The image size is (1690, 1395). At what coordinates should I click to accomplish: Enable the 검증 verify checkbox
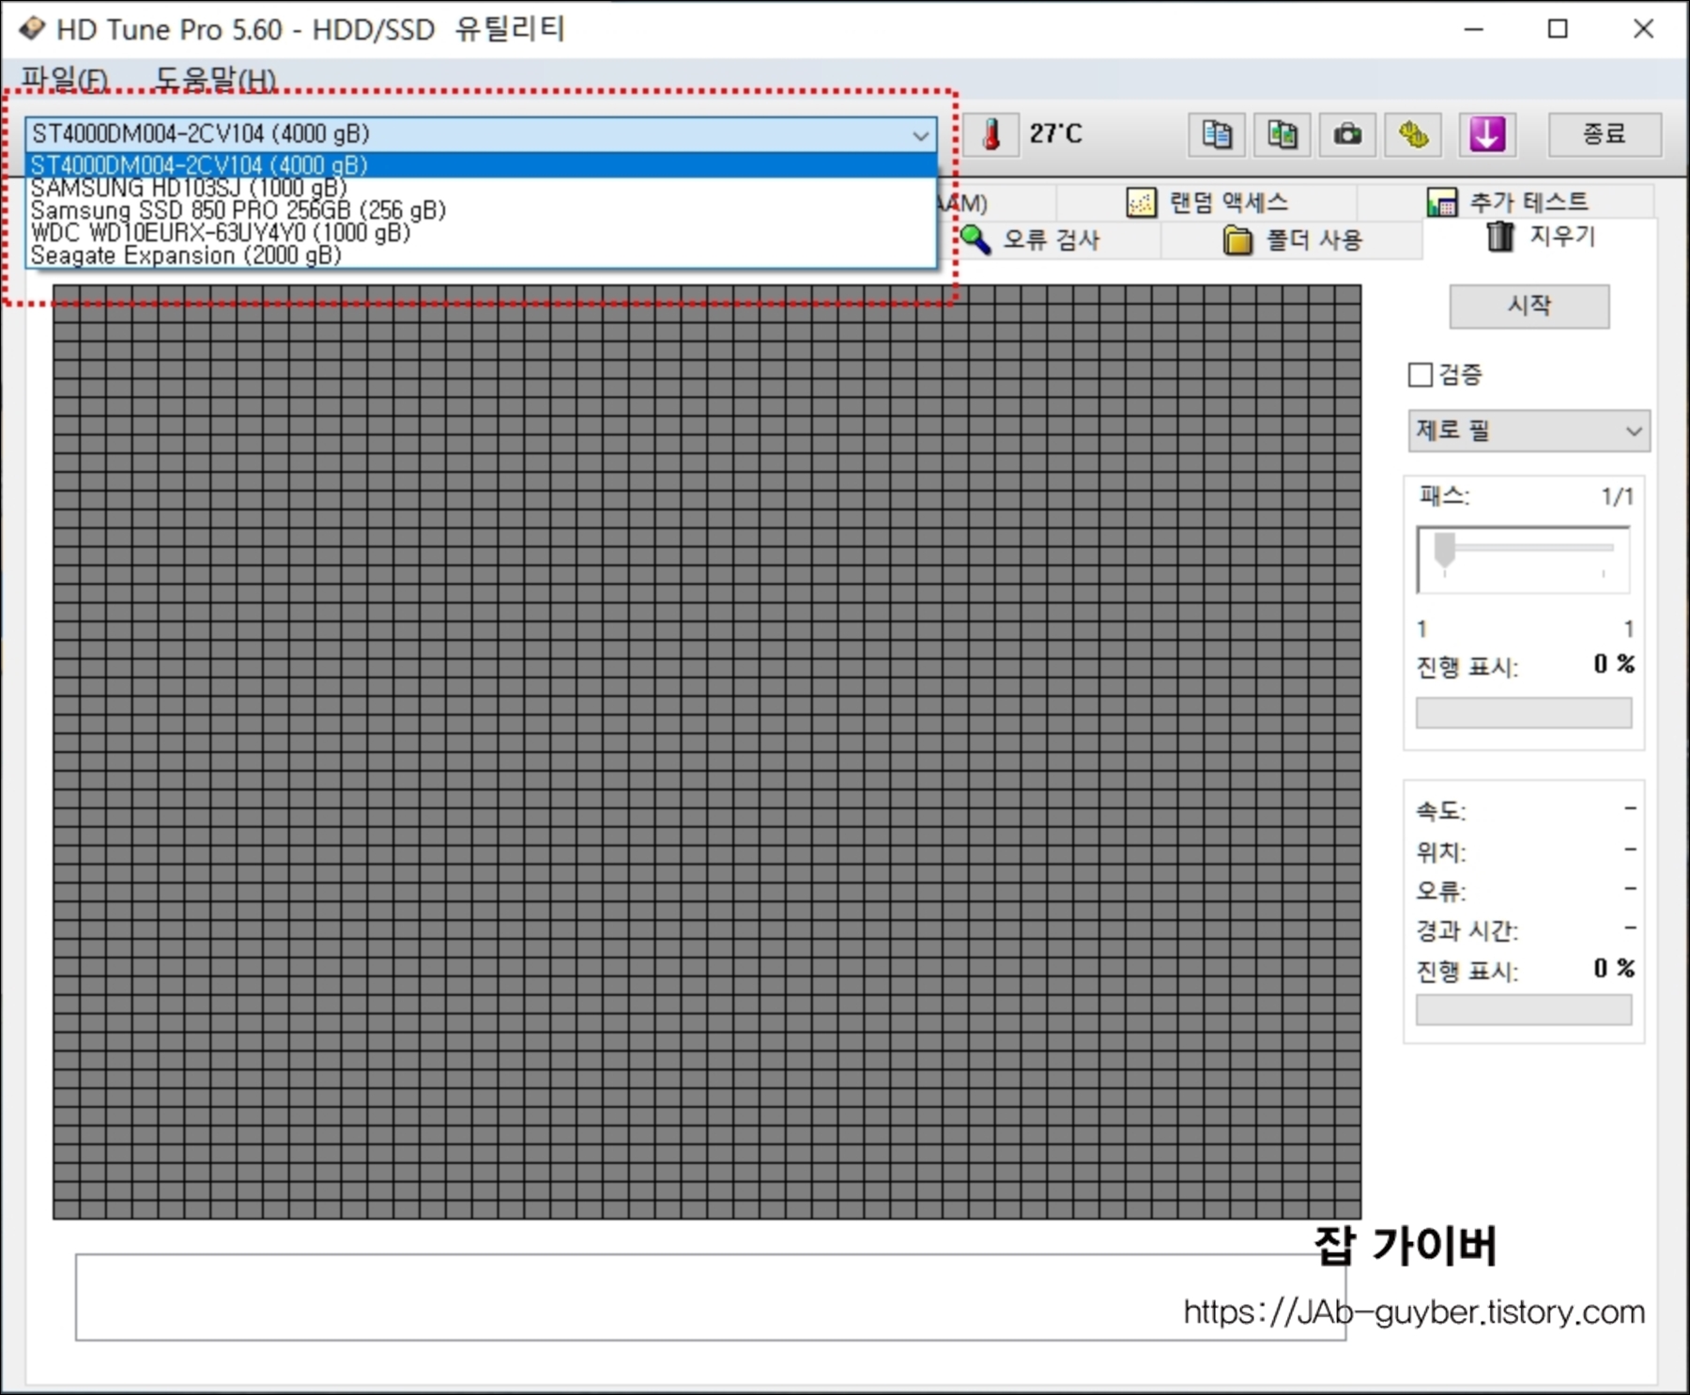[x=1421, y=375]
